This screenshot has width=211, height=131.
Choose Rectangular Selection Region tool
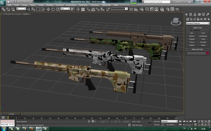pyautogui.click(x=38, y=9)
